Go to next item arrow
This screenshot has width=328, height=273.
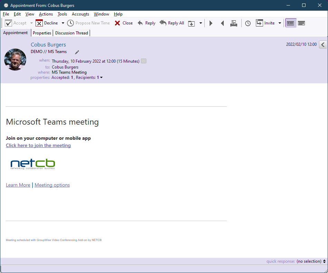[211, 23]
